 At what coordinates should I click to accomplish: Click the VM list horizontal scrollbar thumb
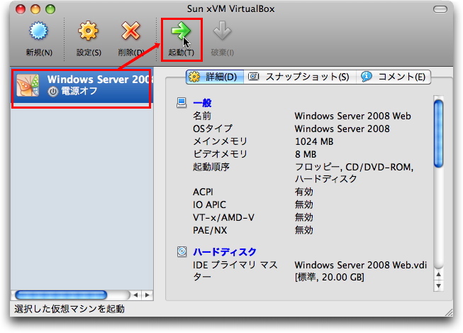[x=61, y=295]
